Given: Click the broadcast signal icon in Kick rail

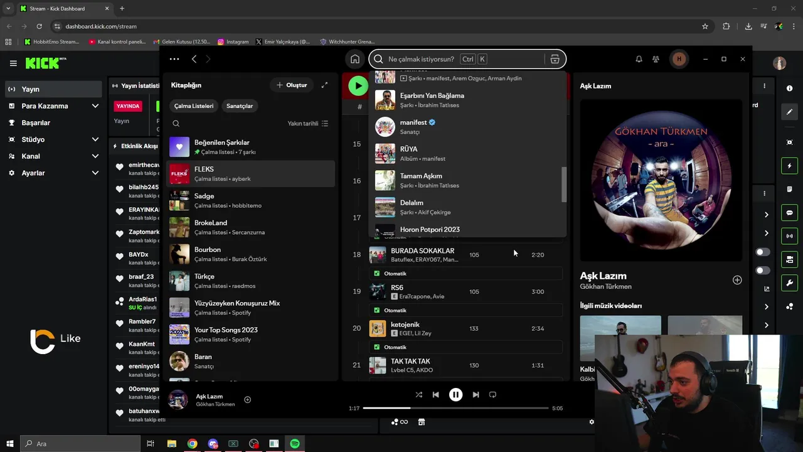Looking at the screenshot, I should click(789, 236).
